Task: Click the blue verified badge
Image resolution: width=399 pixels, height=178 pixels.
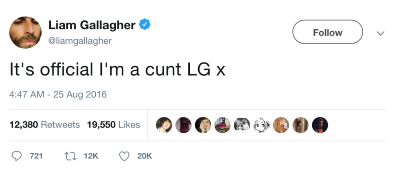Action: (145, 25)
